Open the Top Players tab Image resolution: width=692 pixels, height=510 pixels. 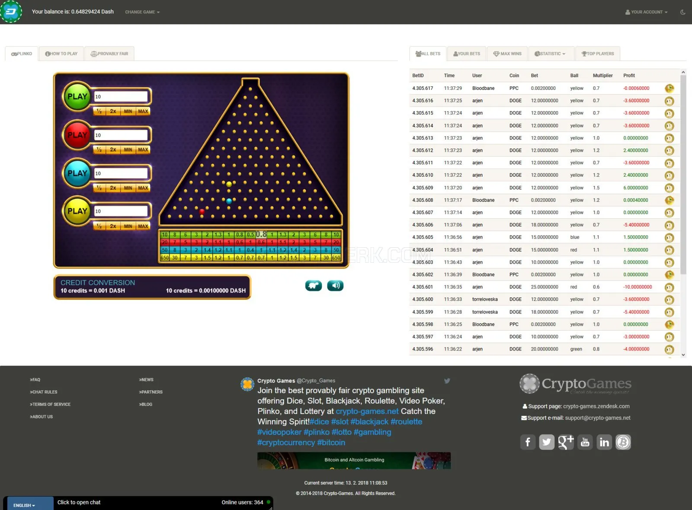click(598, 54)
